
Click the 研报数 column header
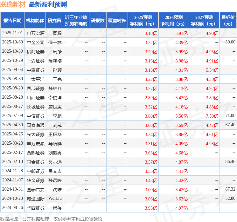tap(98, 21)
